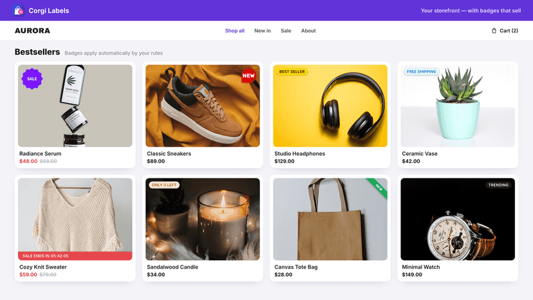Click the Bestsellers heading
Screen dimensions: 533x300
point(37,52)
